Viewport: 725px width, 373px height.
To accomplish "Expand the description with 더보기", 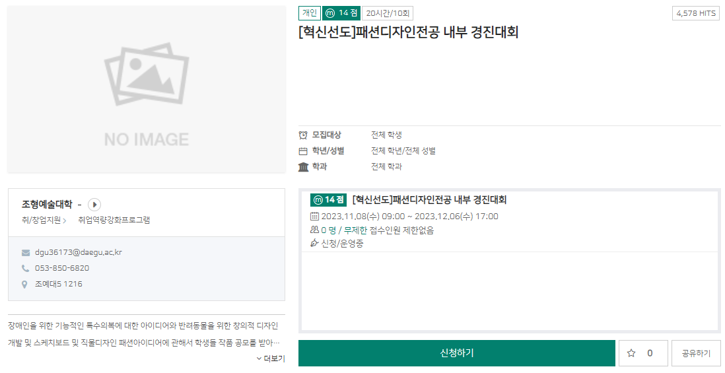I will point(271,358).
